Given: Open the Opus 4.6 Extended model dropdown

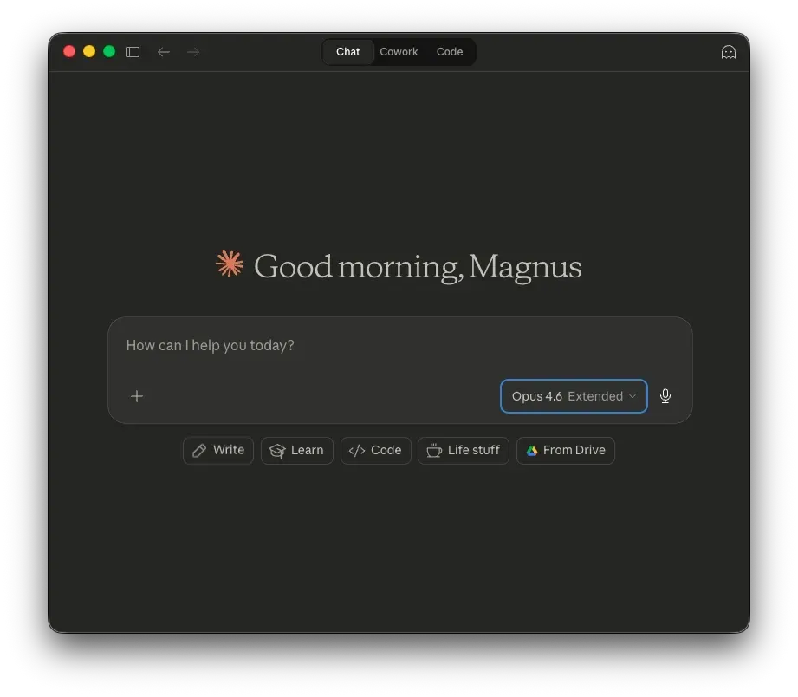Looking at the screenshot, I should 574,396.
